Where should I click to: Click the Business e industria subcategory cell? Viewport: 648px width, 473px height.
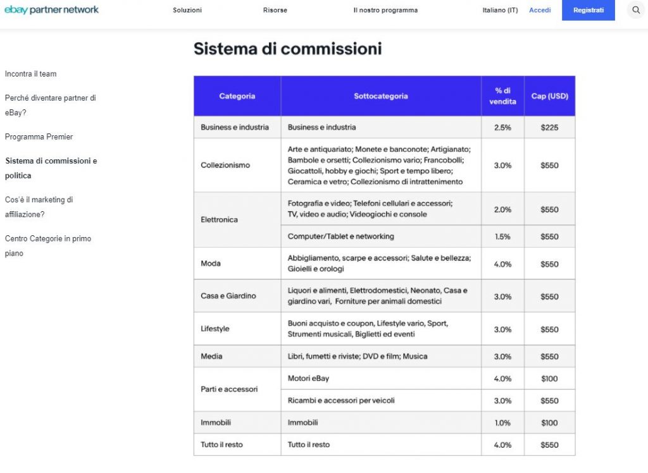click(x=381, y=127)
